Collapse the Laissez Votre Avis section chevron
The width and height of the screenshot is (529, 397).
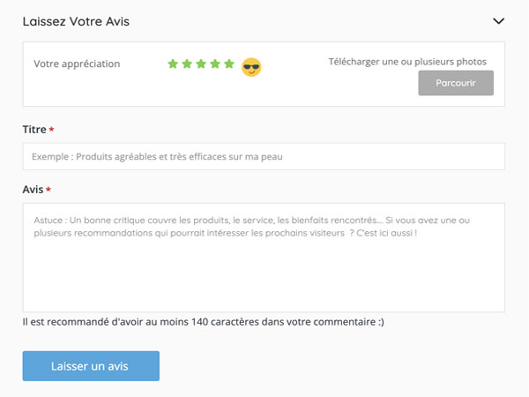coord(498,21)
